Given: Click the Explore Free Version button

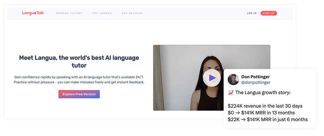Looking at the screenshot, I should click(x=79, y=94).
